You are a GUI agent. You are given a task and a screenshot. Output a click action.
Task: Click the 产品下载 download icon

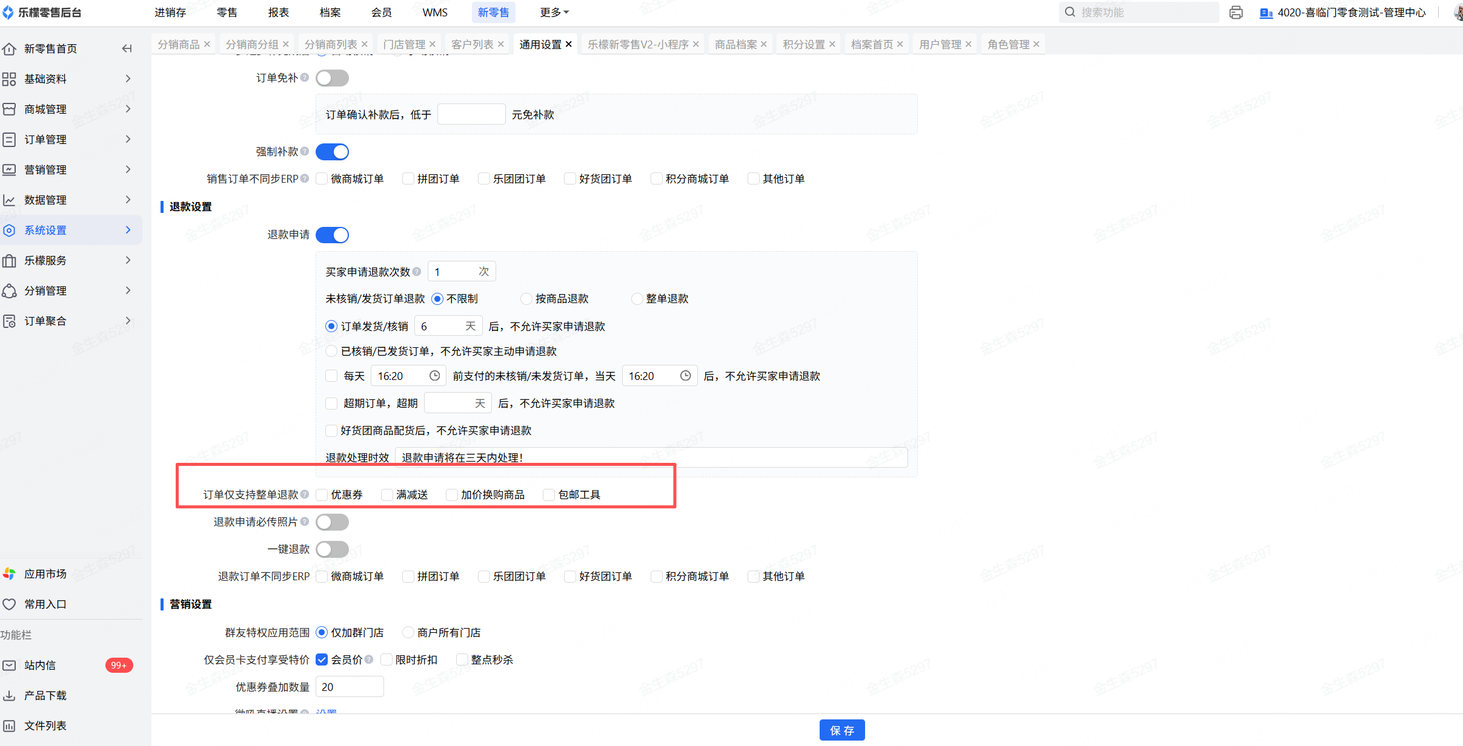click(10, 695)
